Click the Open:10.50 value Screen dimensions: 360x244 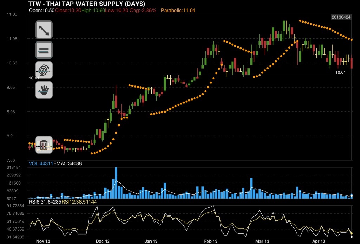pyautogui.click(x=42, y=10)
